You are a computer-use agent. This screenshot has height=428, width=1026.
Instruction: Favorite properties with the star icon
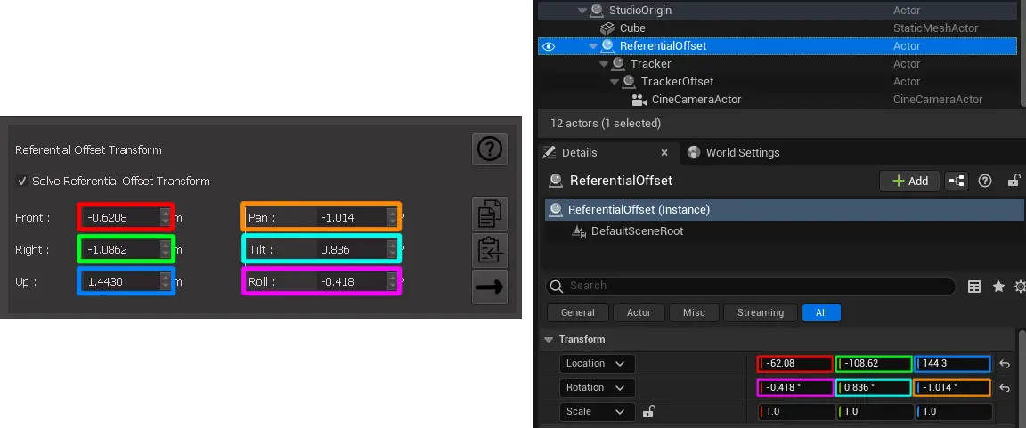pyautogui.click(x=998, y=287)
